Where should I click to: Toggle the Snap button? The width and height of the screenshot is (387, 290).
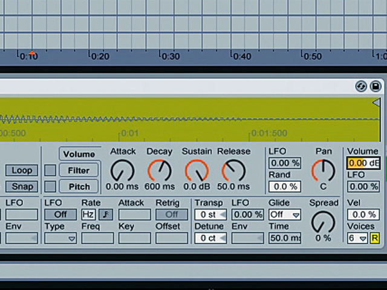22,187
